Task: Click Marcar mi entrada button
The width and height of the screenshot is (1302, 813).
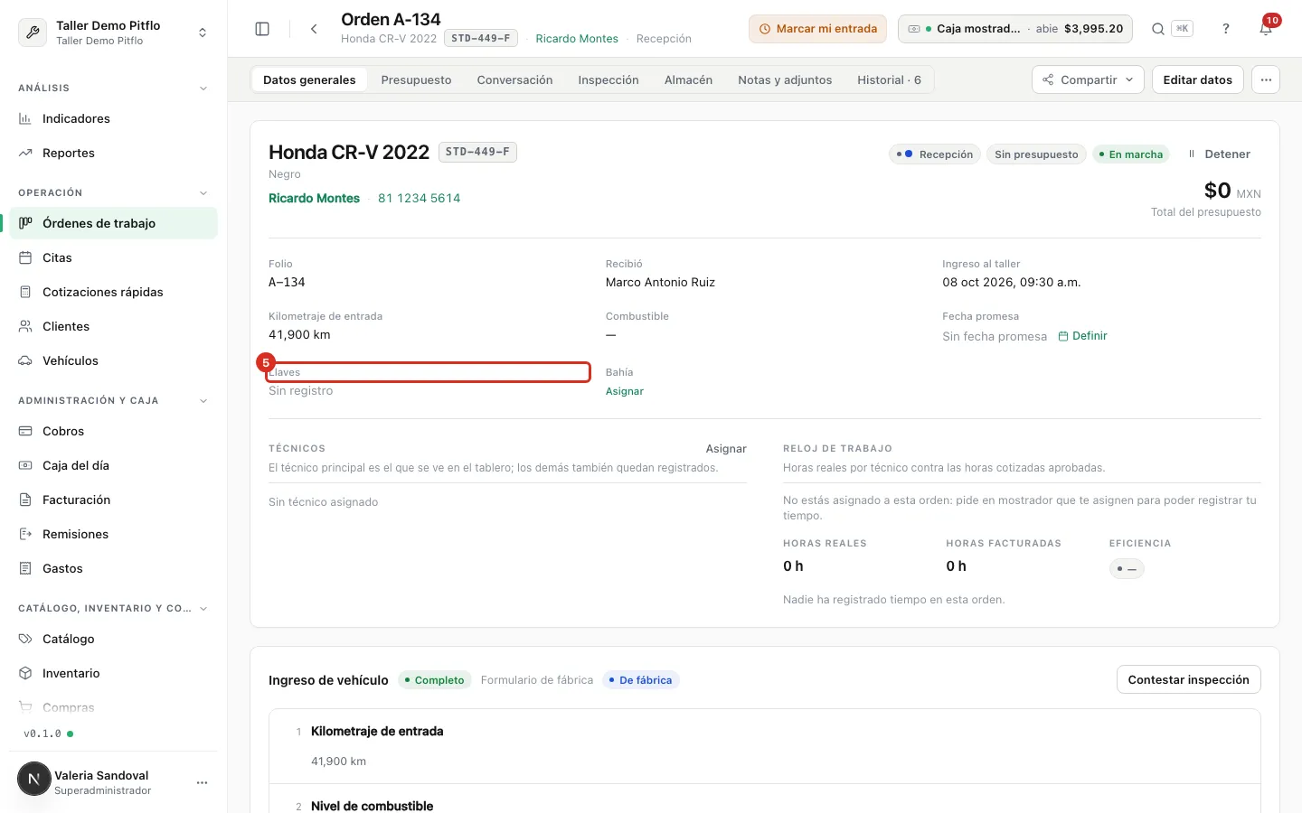Action: 817,29
